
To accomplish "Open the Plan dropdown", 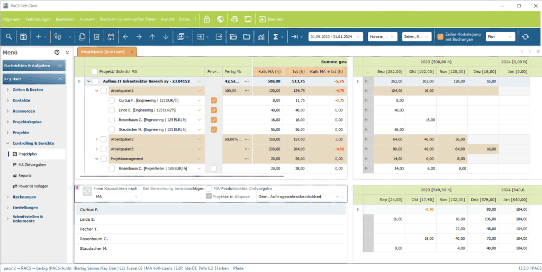I will point(500,37).
